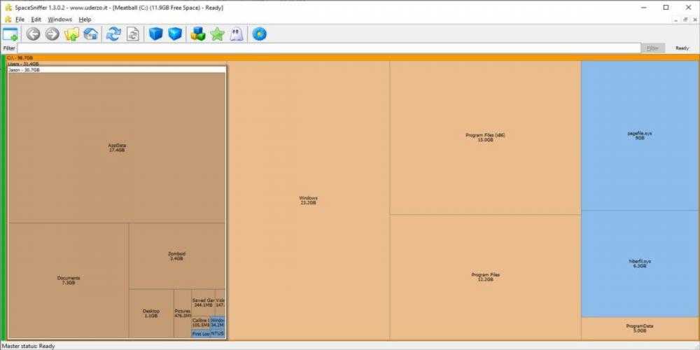Image resolution: width=700 pixels, height=350 pixels.
Task: Go forward using the right arrow
Action: [52, 34]
